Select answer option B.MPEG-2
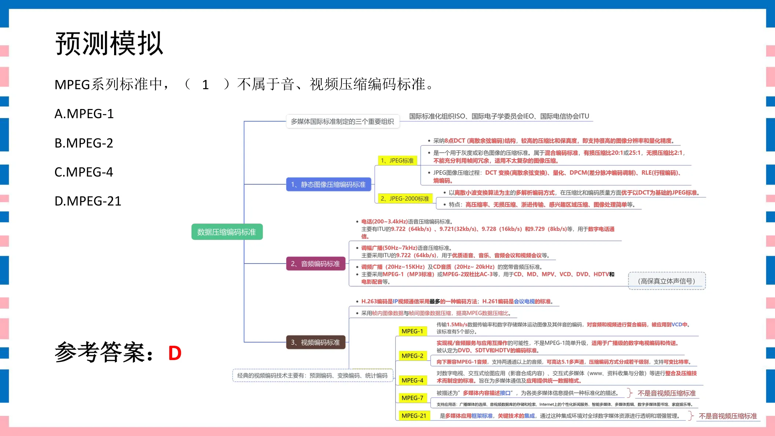The image size is (775, 436). 84,143
